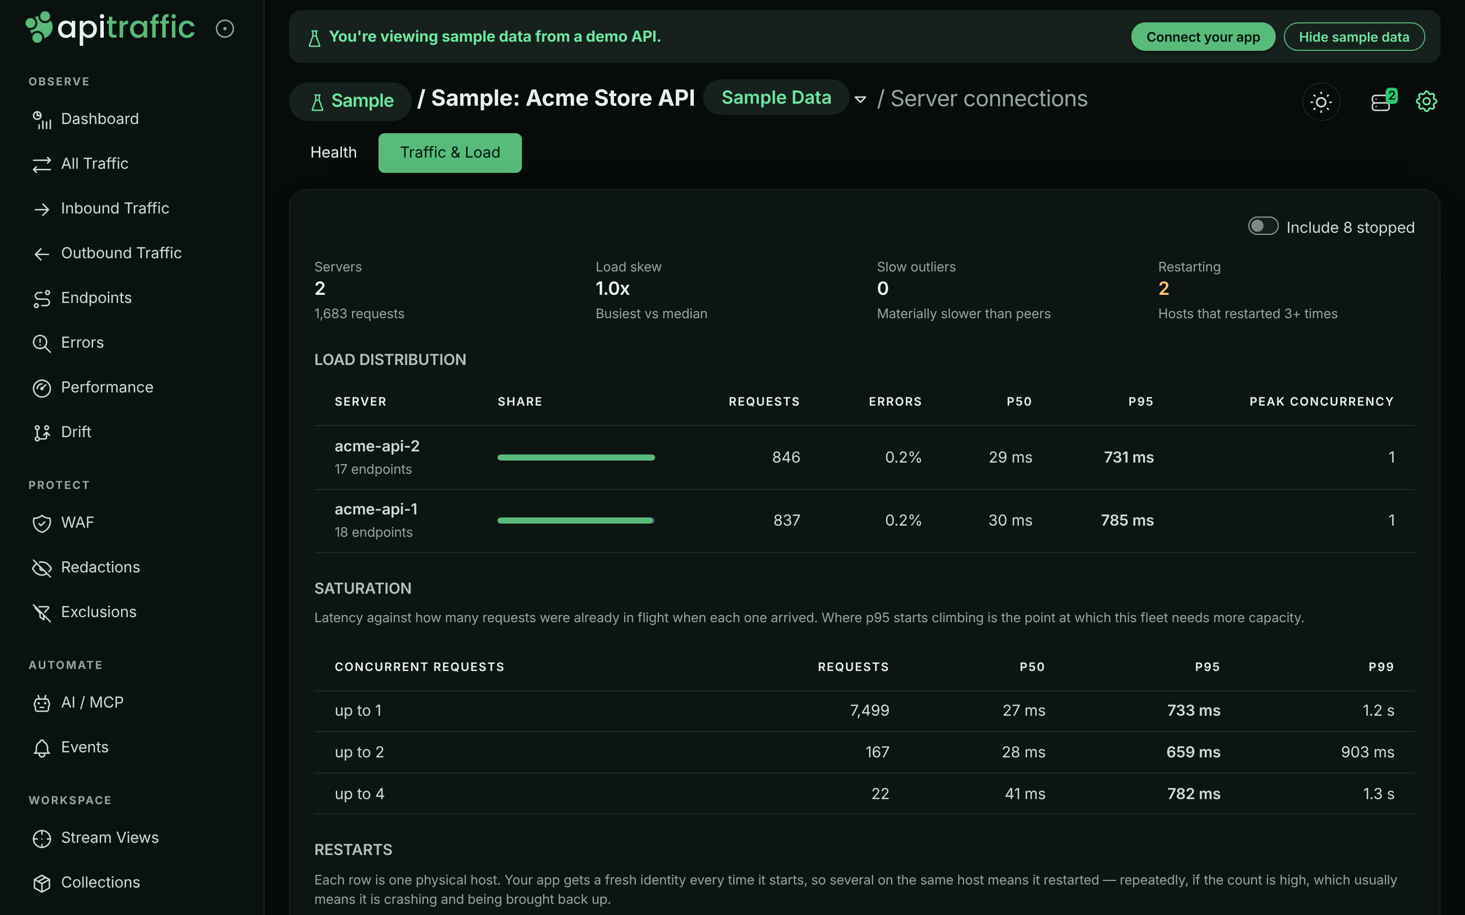The image size is (1465, 915).
Task: Click Sample: Acme Store API breadcrumb
Action: (563, 98)
